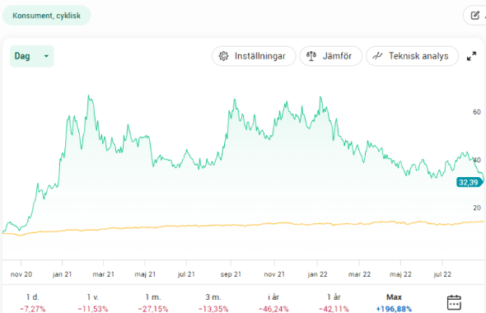Viewport: 486px width, 313px height.
Task: Select the i år time period
Action: [273, 303]
